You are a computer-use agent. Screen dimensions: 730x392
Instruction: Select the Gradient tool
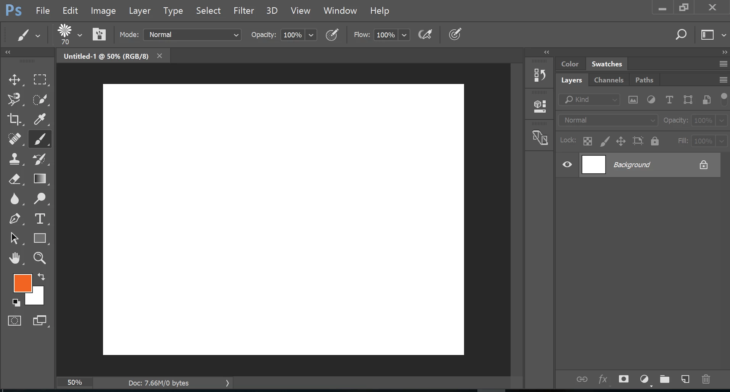(x=40, y=179)
